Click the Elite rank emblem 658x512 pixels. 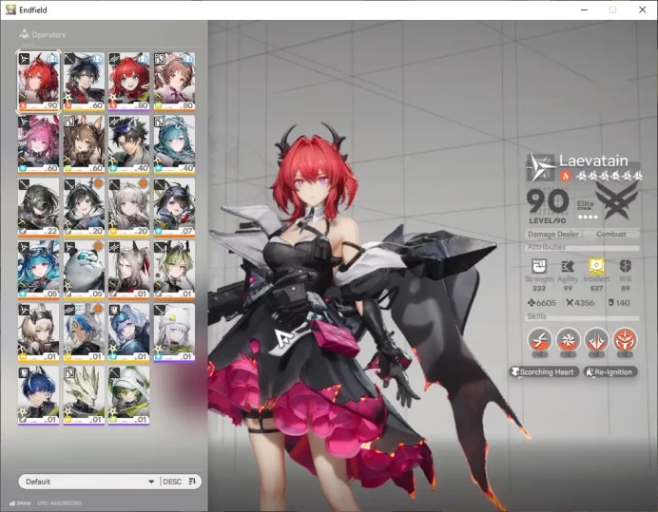coord(616,201)
